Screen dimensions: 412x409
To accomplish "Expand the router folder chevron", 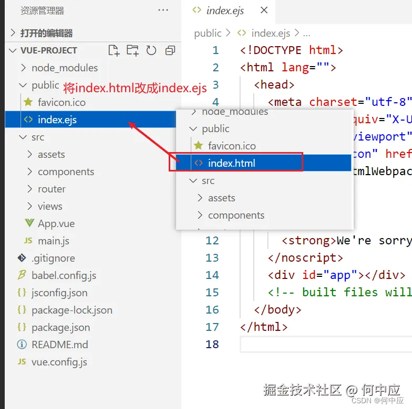I will 29,189.
